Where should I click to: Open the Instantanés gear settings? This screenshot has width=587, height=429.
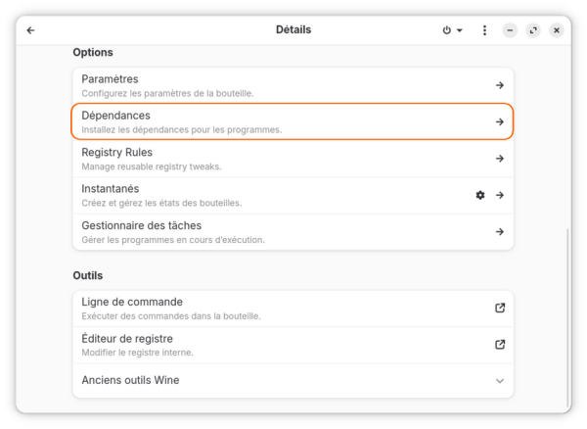pyautogui.click(x=480, y=195)
